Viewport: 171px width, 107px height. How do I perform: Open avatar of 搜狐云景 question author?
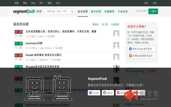pos(116,34)
